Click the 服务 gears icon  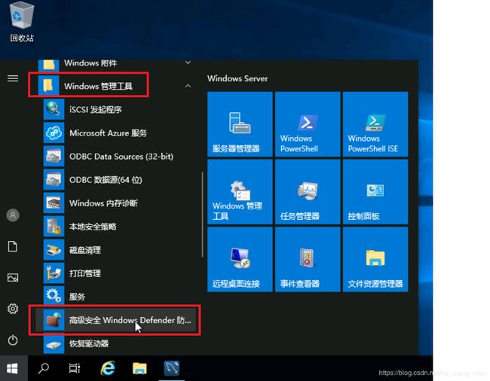pyautogui.click(x=54, y=296)
